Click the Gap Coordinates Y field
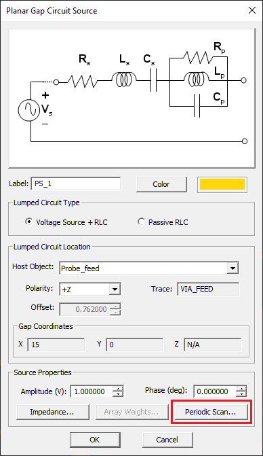Viewport: 263px width, 456px height. coord(134,345)
